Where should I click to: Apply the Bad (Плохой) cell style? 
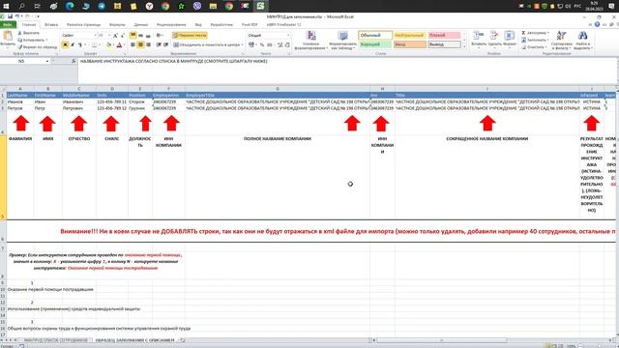pyautogui.click(x=444, y=35)
